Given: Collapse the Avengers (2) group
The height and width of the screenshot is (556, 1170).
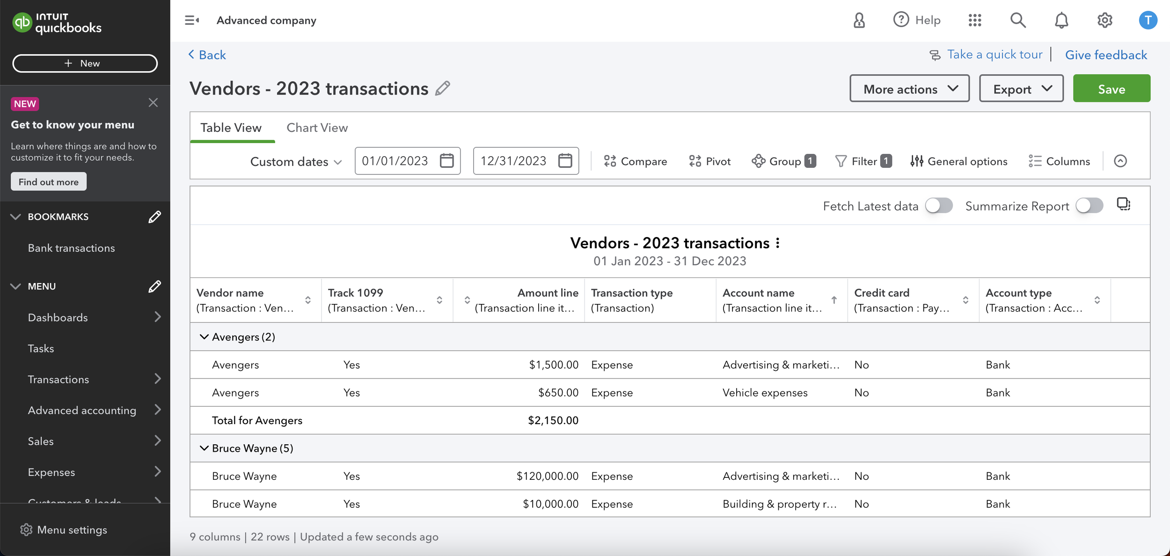Looking at the screenshot, I should pyautogui.click(x=204, y=337).
